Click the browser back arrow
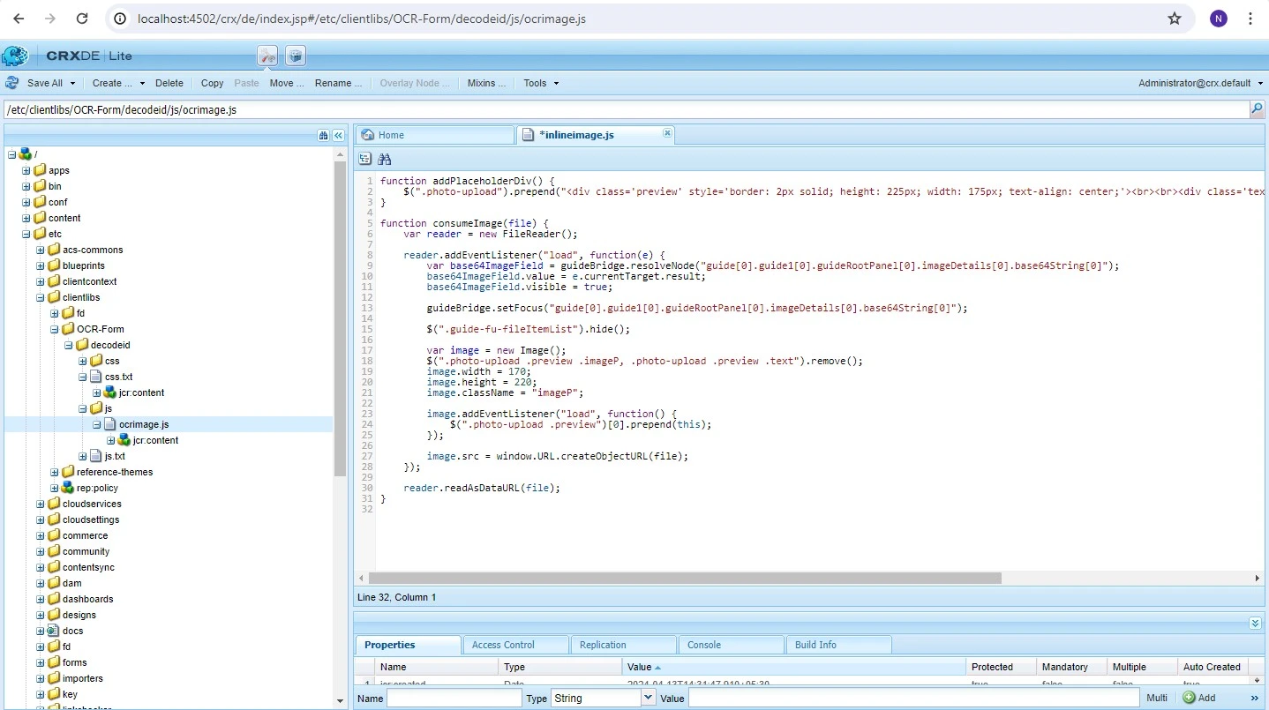1269x710 pixels. [19, 19]
